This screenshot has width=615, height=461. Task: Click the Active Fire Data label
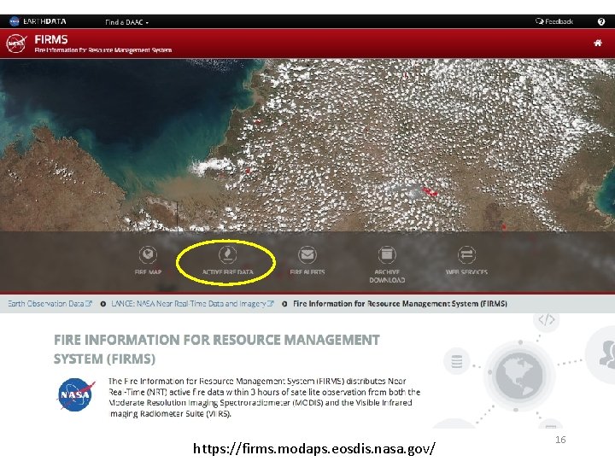227,271
